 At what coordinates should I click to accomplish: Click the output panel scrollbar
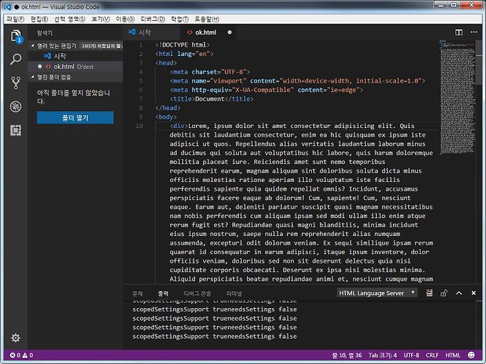pos(479,325)
